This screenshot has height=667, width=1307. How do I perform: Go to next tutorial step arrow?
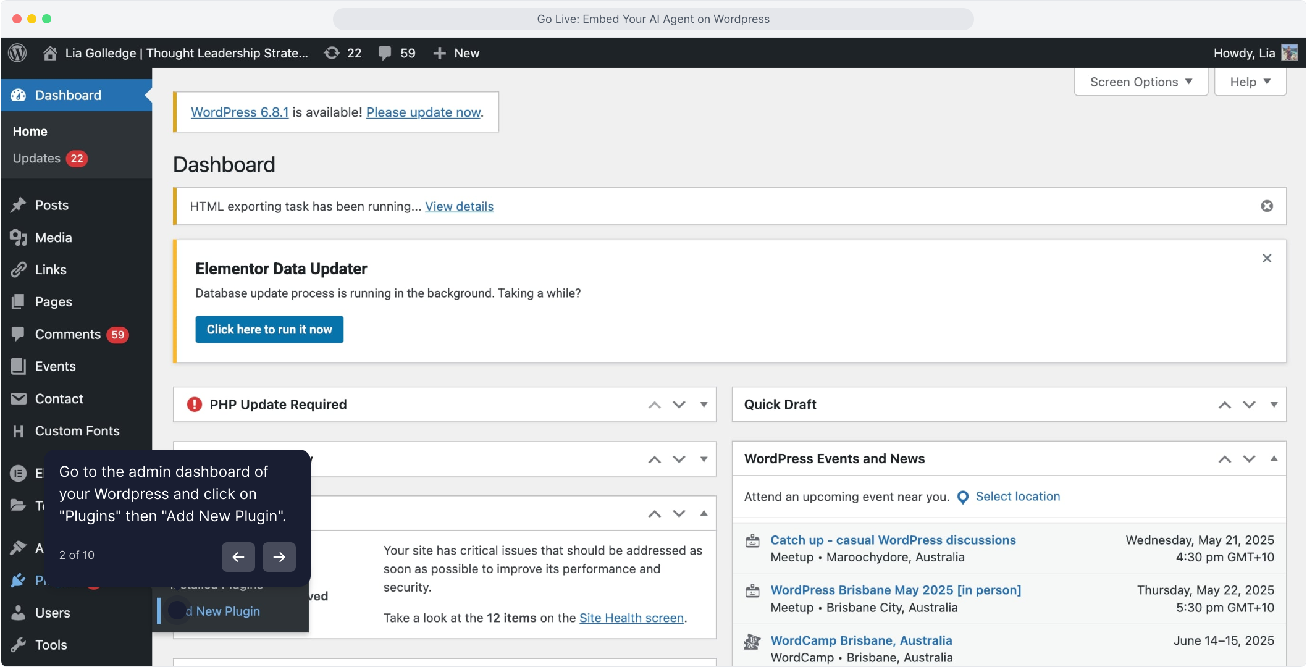[279, 557]
